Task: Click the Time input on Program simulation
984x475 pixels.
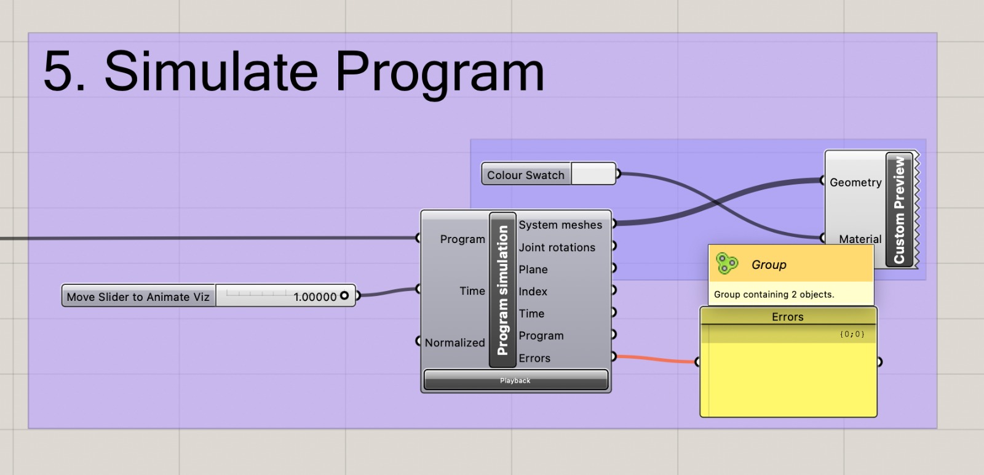Action: (472, 290)
